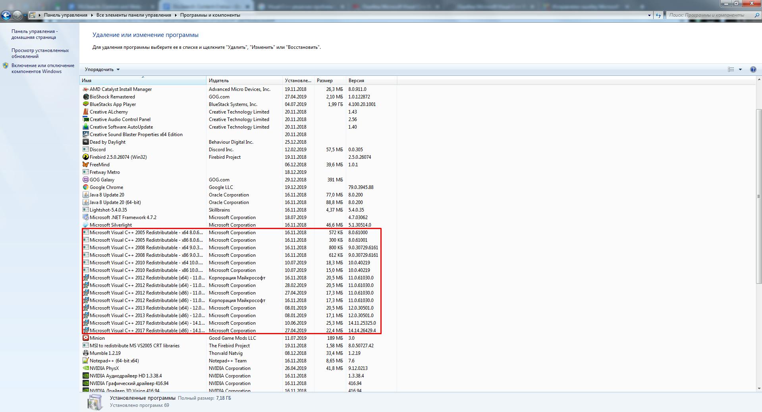Click the GOG Galaxy icon
Viewport: 762px width, 412px height.
pos(86,180)
